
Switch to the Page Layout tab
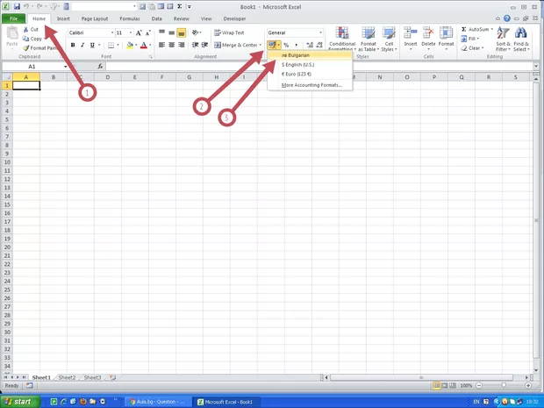[x=95, y=18]
